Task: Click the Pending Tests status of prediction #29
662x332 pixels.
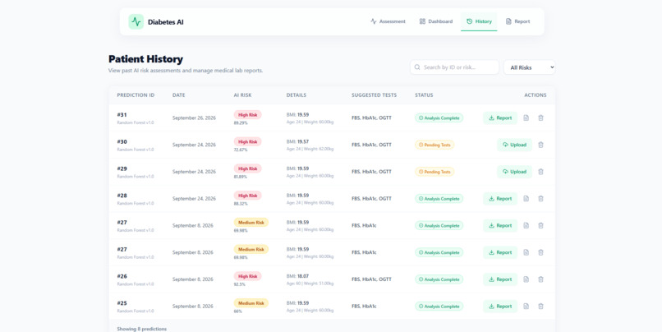Action: (434, 172)
